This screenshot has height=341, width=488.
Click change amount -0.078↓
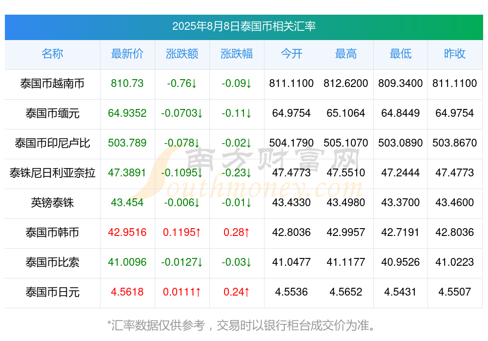click(x=182, y=143)
